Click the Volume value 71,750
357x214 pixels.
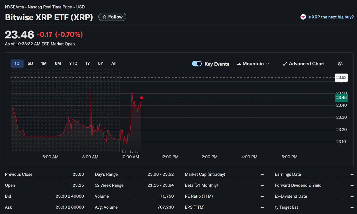click(x=167, y=196)
